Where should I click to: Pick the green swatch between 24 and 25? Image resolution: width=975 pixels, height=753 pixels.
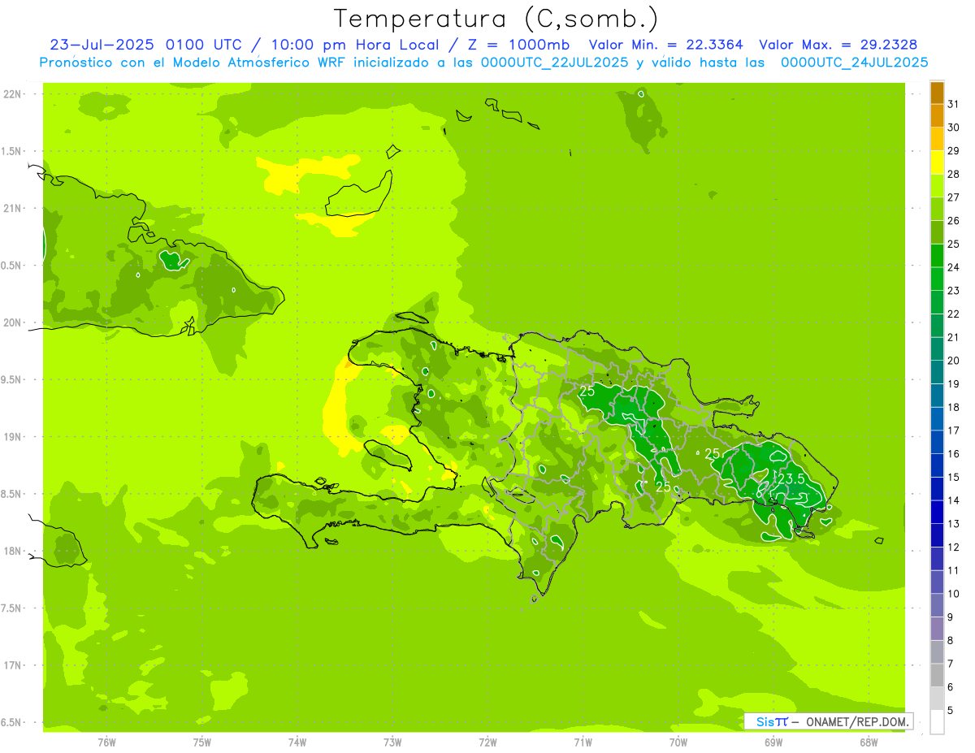pyautogui.click(x=937, y=256)
